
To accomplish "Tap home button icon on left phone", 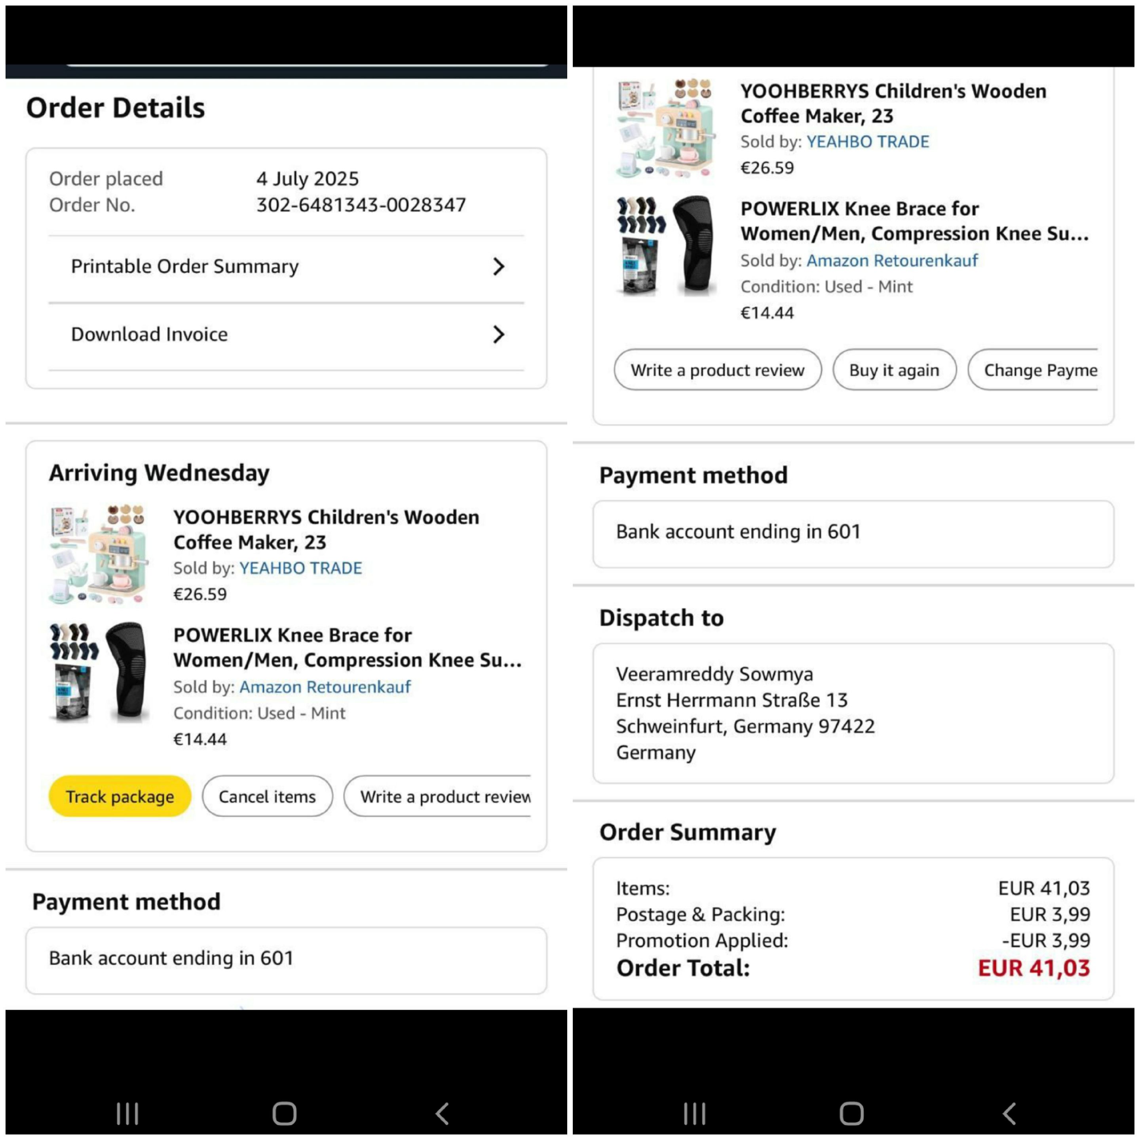I will point(285,1113).
